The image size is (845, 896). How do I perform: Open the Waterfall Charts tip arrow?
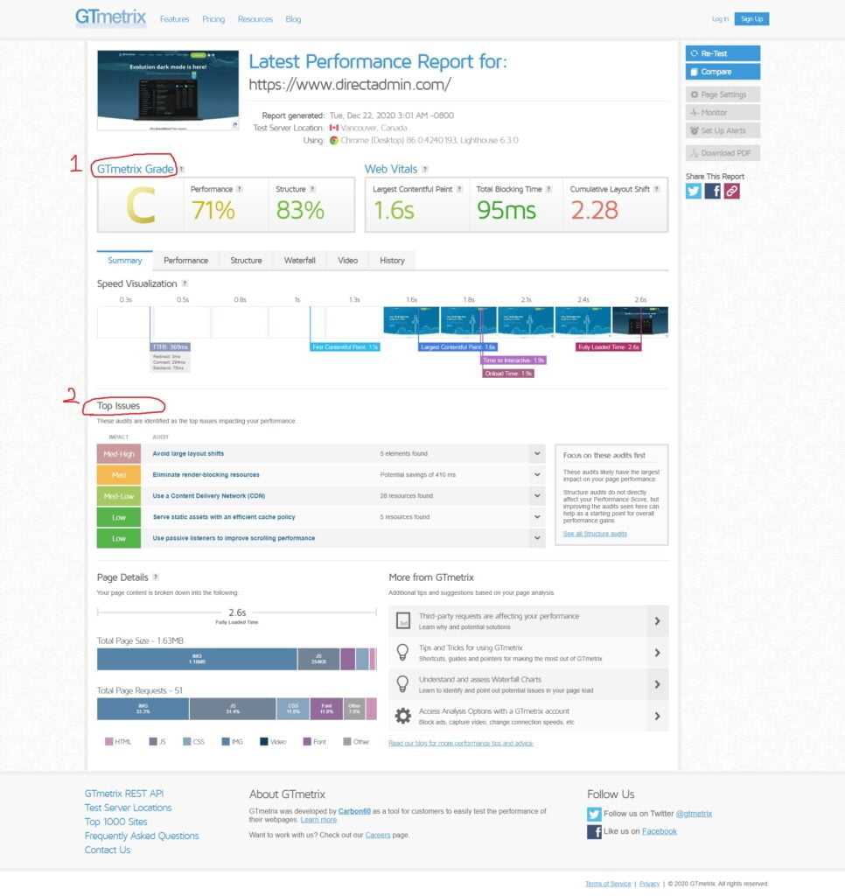(x=658, y=684)
